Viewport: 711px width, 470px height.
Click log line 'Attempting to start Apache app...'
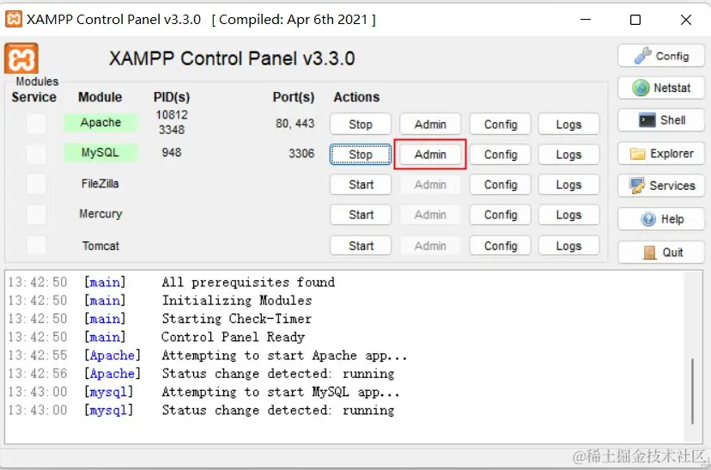284,355
